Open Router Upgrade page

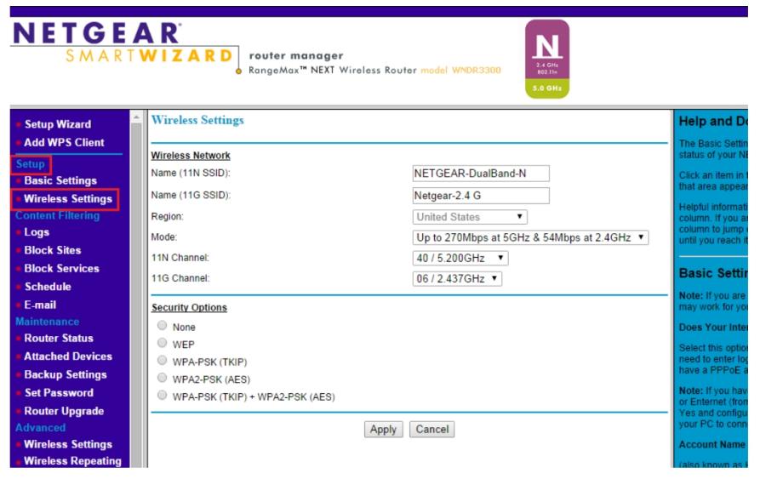click(x=64, y=411)
